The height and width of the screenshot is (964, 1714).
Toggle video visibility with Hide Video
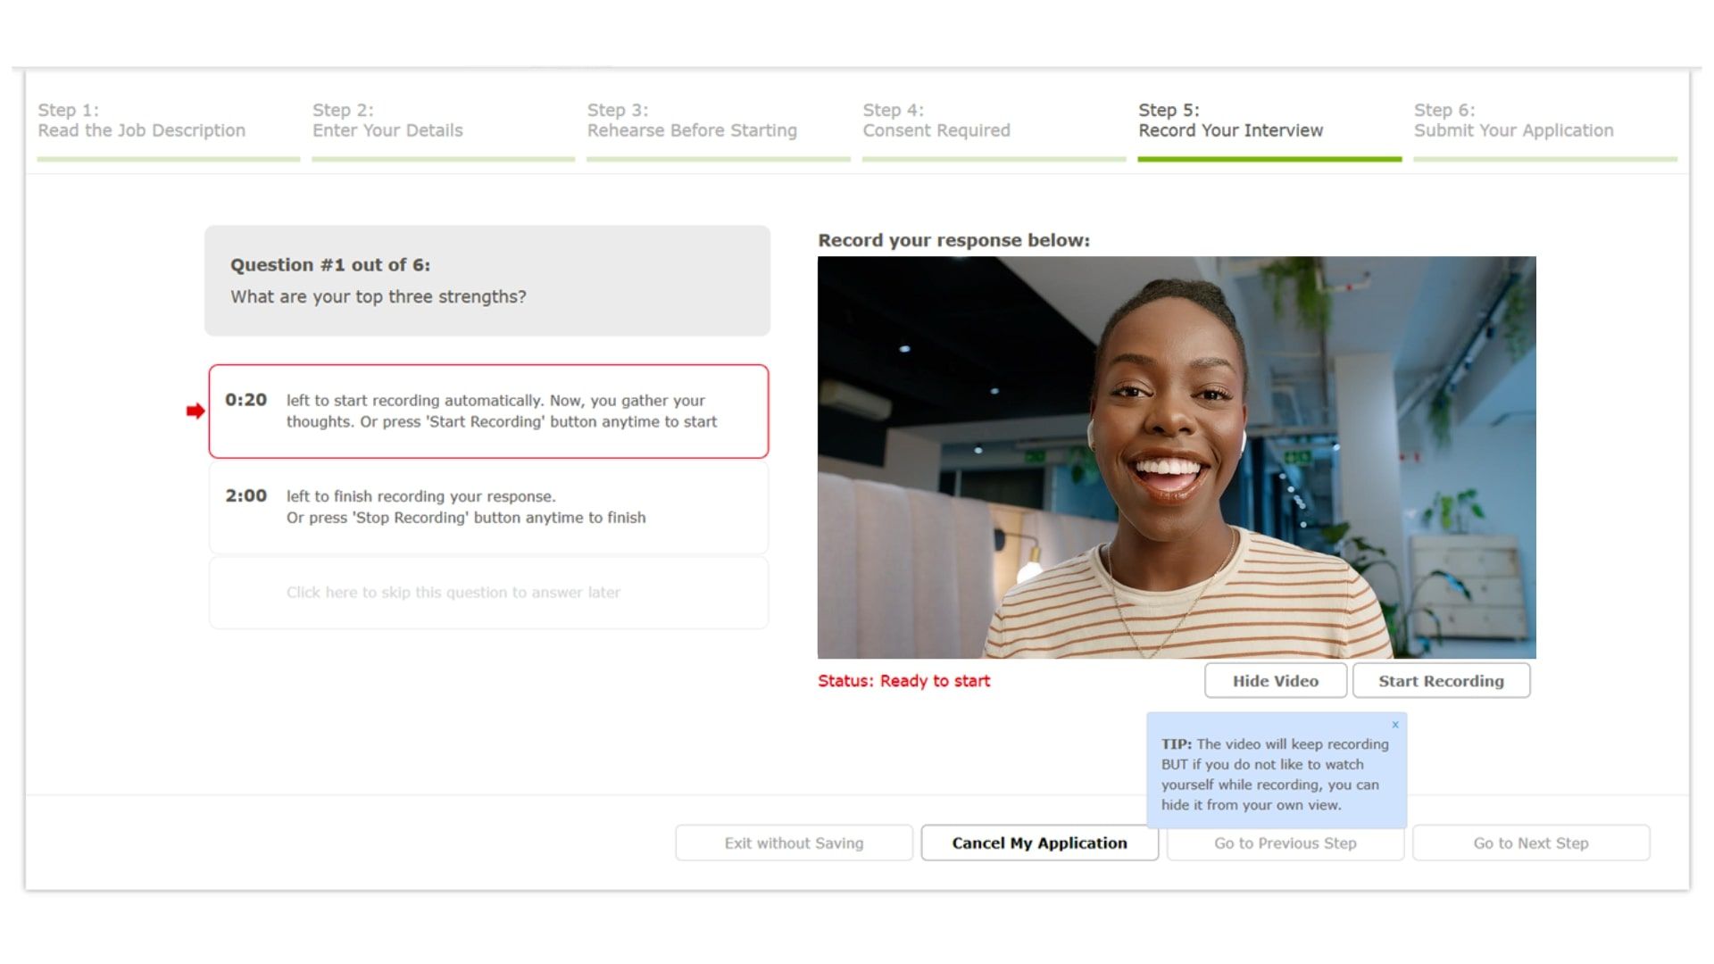(1276, 680)
